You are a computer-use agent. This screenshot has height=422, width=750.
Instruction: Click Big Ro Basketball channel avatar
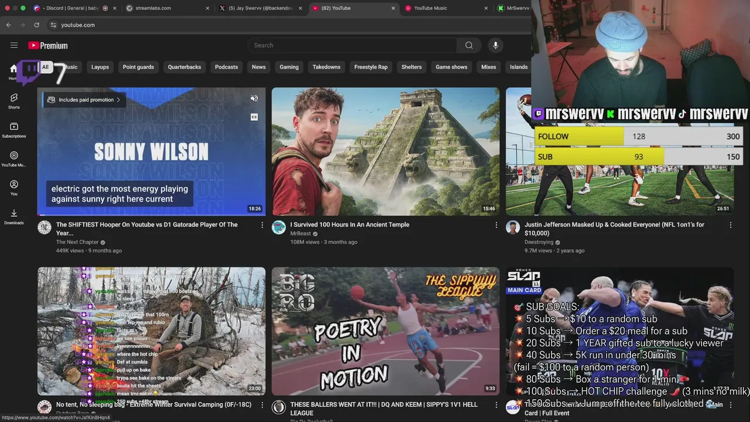coord(279,407)
